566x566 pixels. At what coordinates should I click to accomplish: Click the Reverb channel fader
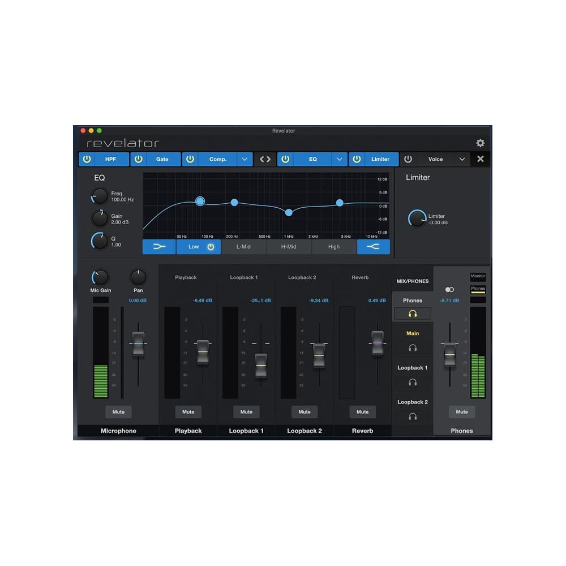pos(378,342)
